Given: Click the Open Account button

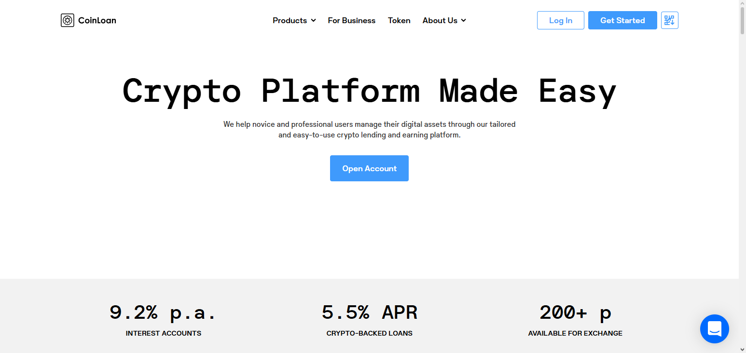Looking at the screenshot, I should pyautogui.click(x=369, y=168).
